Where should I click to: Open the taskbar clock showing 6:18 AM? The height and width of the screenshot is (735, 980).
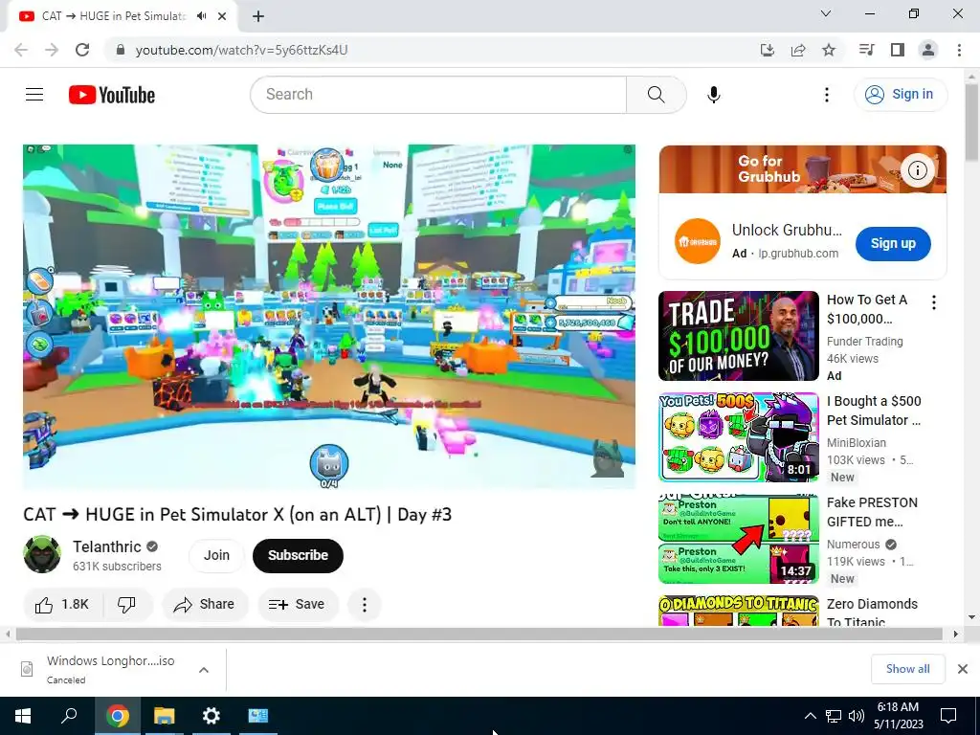[898, 716]
